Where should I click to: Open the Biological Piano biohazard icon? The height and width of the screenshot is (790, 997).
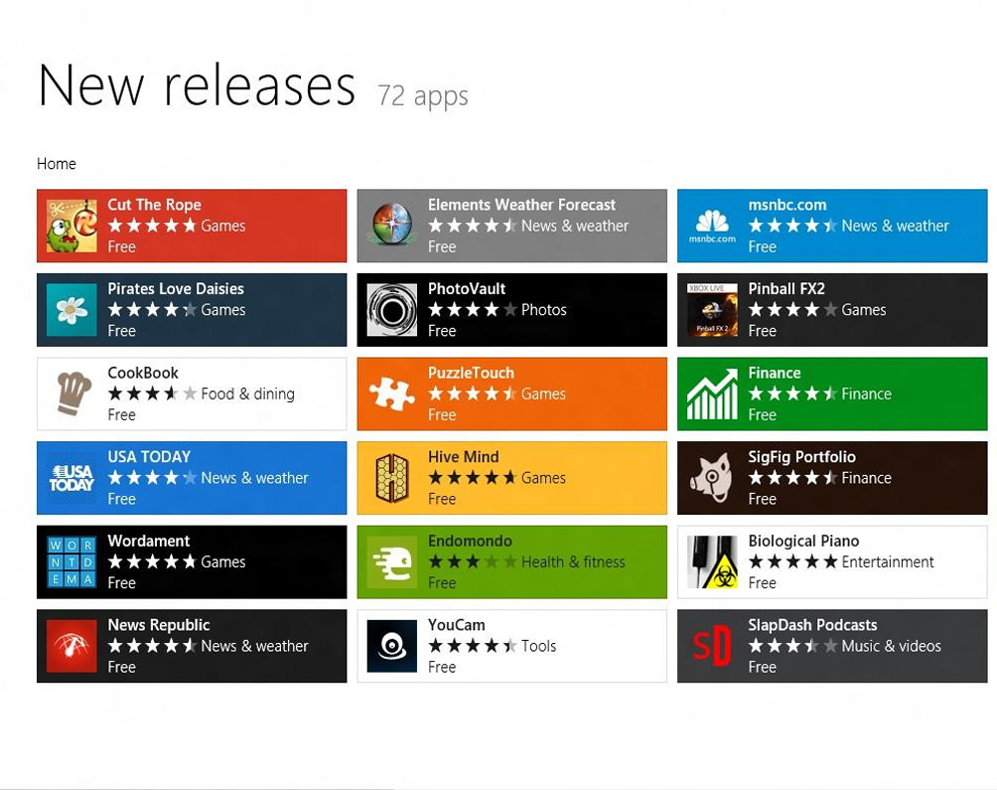click(x=713, y=561)
